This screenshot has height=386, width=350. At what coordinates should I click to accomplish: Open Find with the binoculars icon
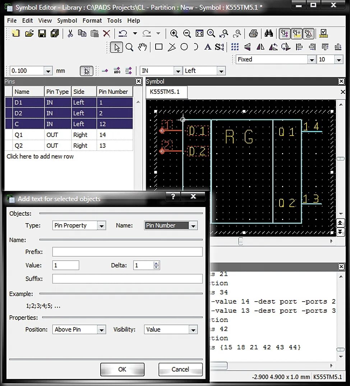click(x=268, y=33)
